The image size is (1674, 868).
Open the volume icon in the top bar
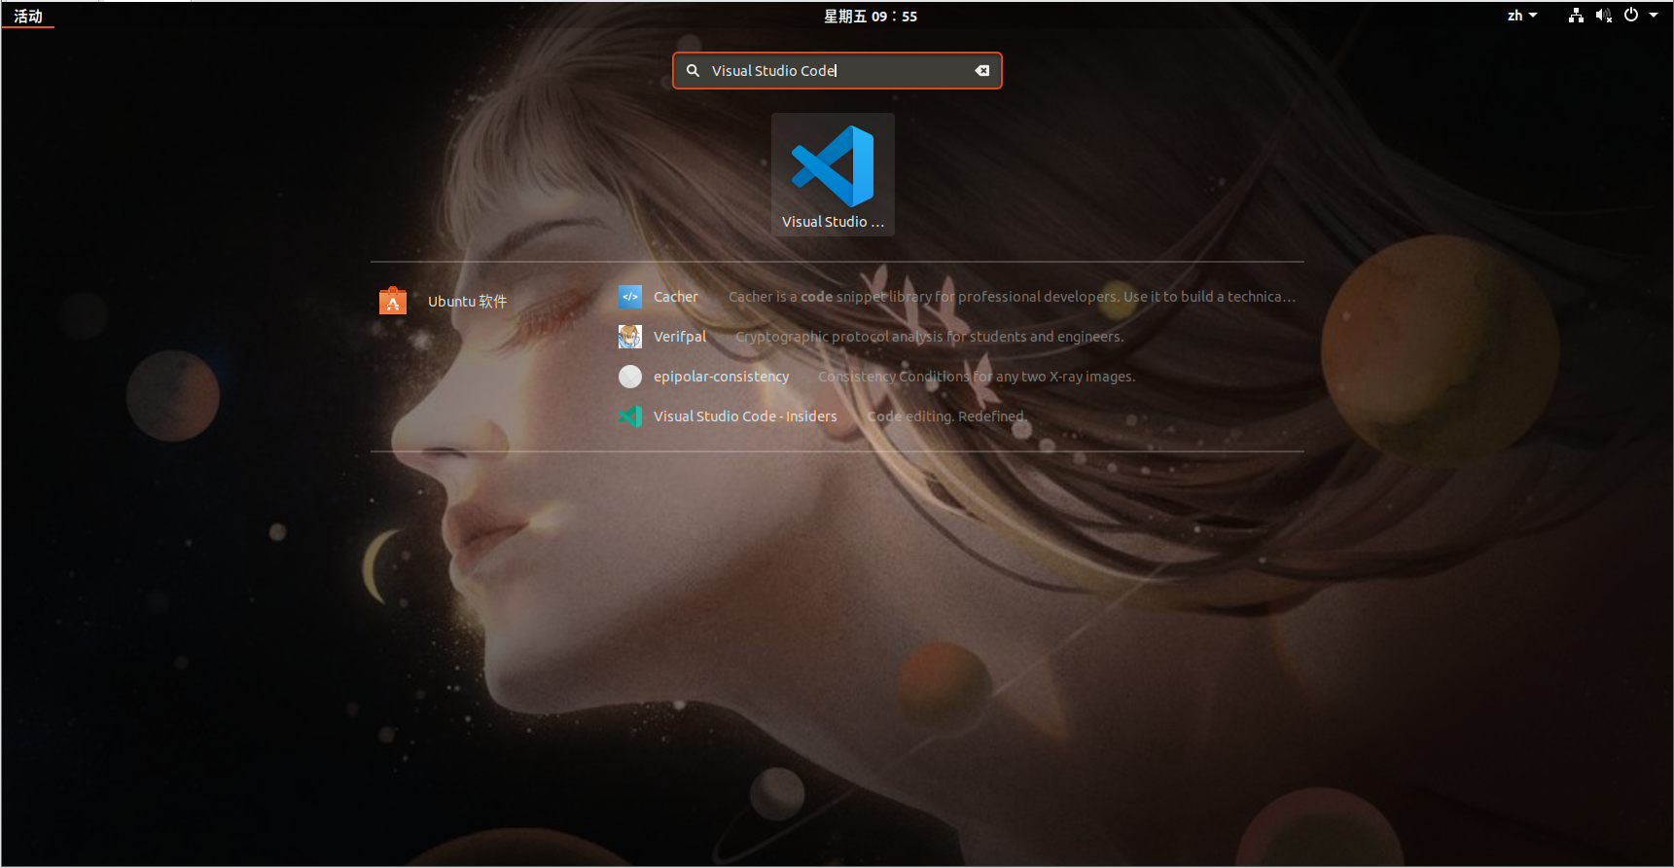point(1603,16)
